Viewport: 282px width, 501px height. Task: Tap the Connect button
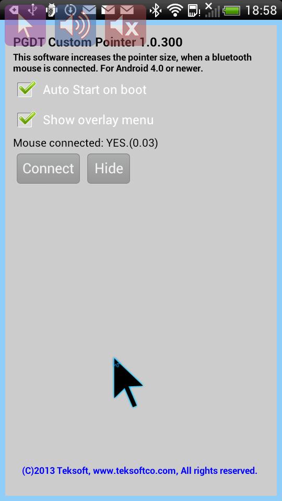click(x=48, y=169)
